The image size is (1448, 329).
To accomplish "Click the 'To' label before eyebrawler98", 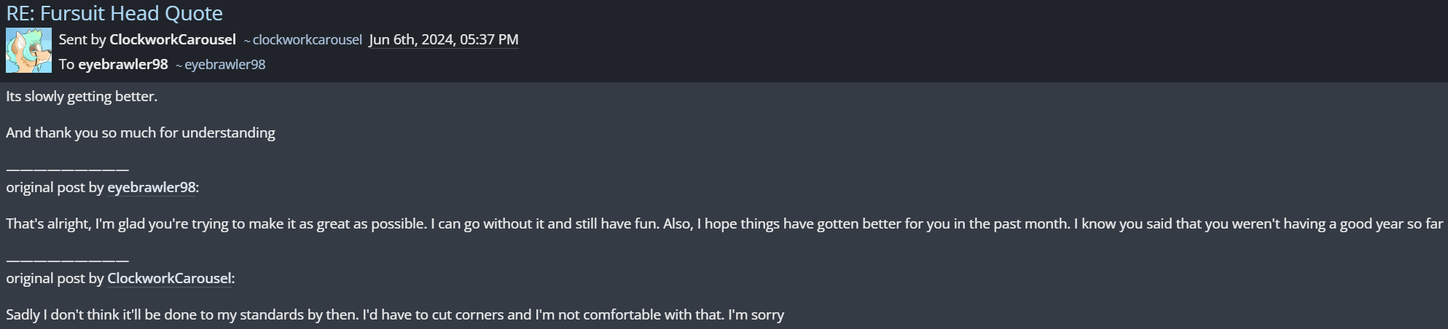I will point(67,64).
